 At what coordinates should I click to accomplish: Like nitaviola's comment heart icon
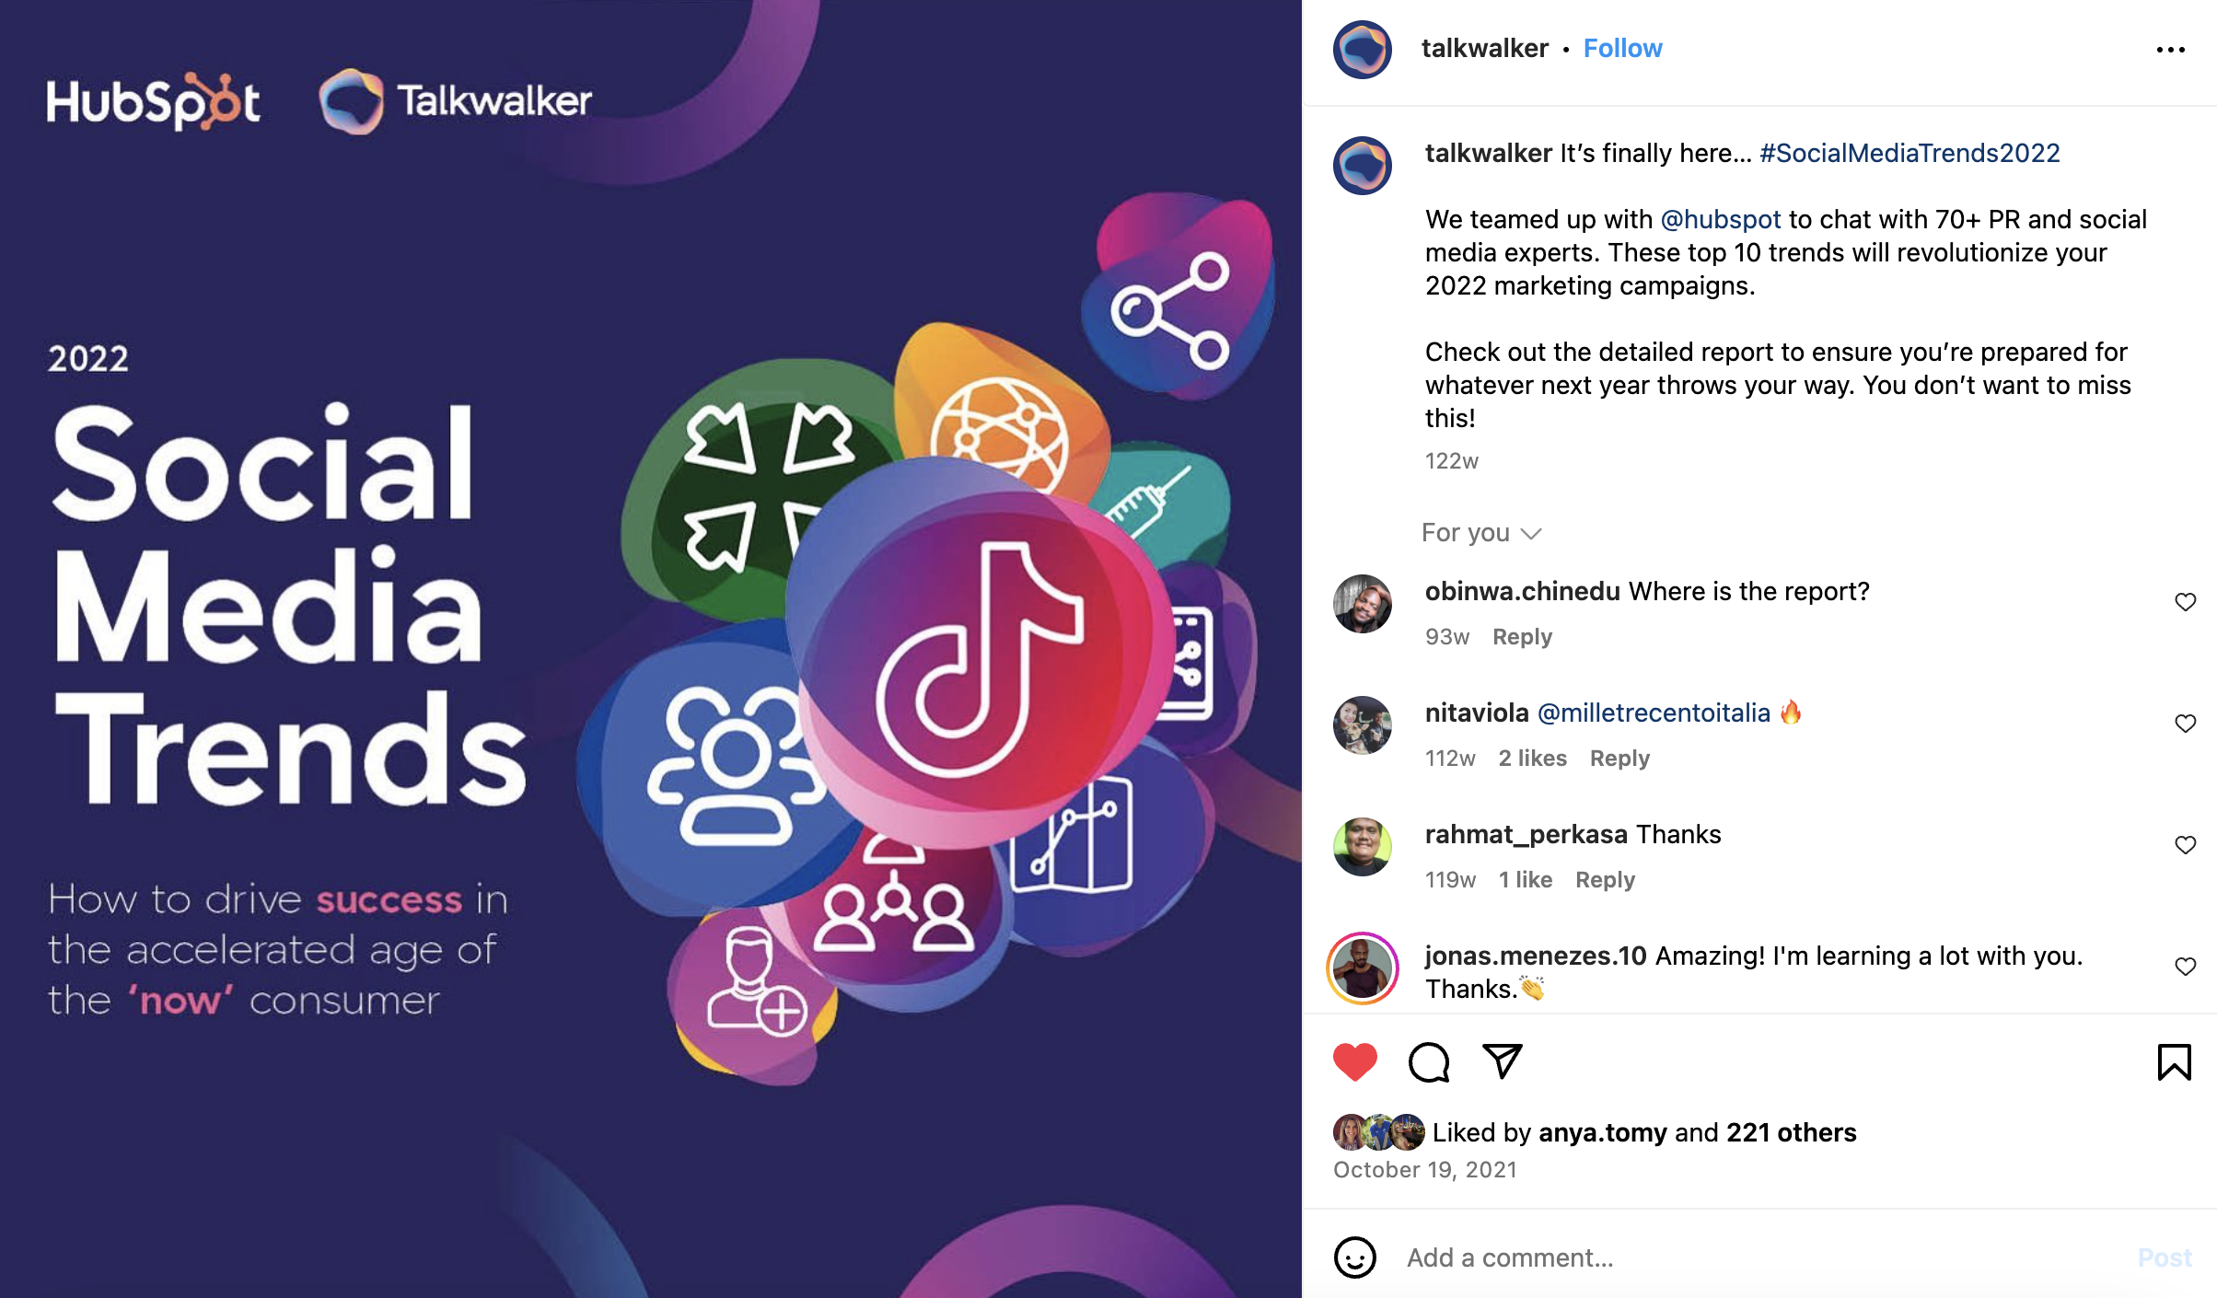tap(2185, 724)
